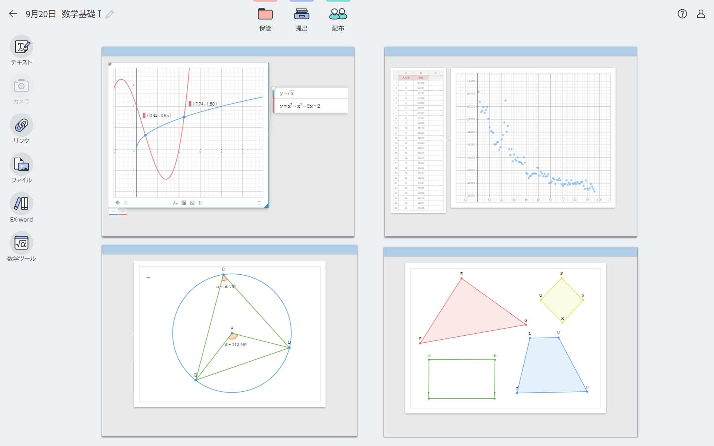Open the 保管 (Save) folder tab
714x446 pixels.
coord(265,15)
